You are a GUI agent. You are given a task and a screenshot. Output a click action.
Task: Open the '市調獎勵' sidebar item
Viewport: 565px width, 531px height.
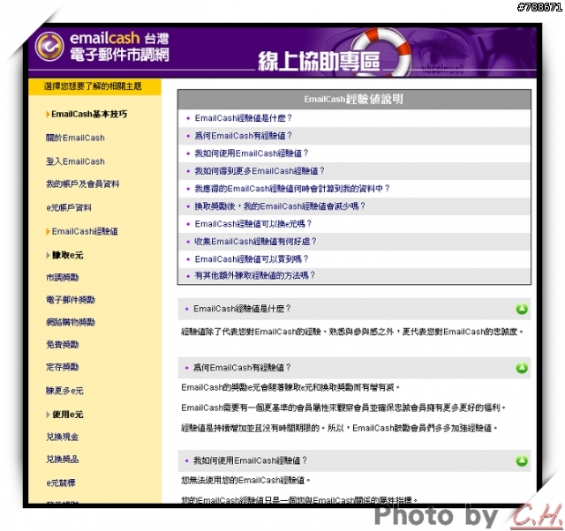(x=62, y=278)
